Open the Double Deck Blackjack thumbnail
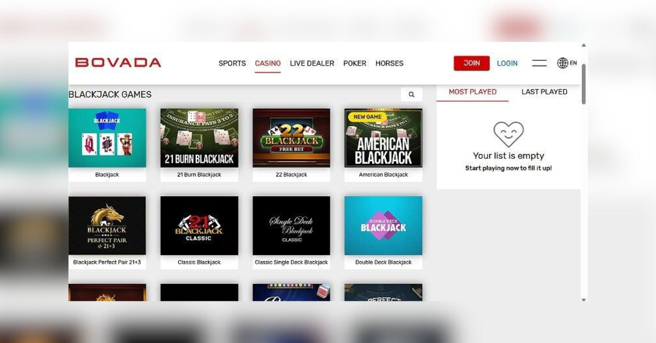This screenshot has width=656, height=343. coord(383,226)
